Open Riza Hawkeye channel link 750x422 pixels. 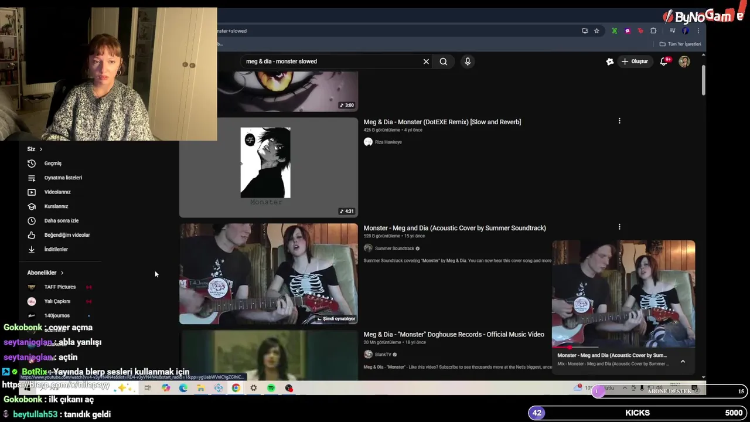388,142
